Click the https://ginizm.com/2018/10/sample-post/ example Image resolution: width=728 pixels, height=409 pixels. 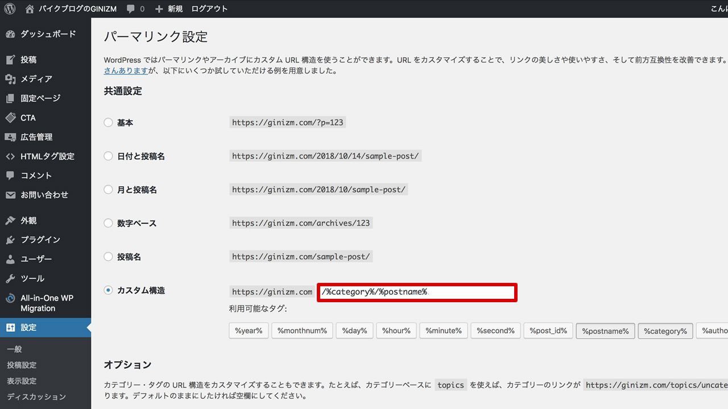(318, 190)
